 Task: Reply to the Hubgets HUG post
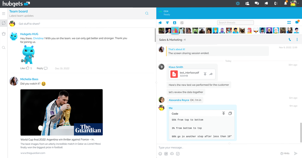pos(42,68)
